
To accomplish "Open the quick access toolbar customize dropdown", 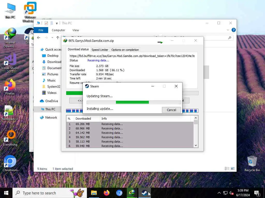I will click(x=57, y=23).
